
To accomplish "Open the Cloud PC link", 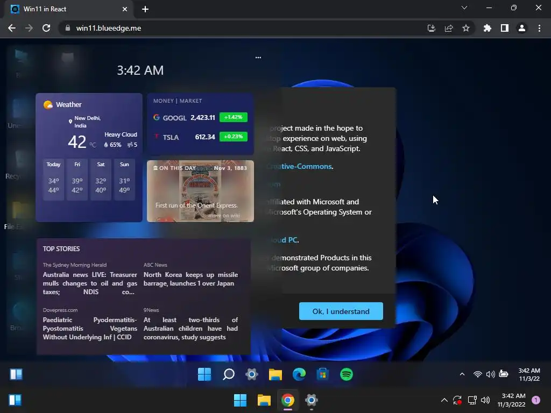I will (x=283, y=240).
